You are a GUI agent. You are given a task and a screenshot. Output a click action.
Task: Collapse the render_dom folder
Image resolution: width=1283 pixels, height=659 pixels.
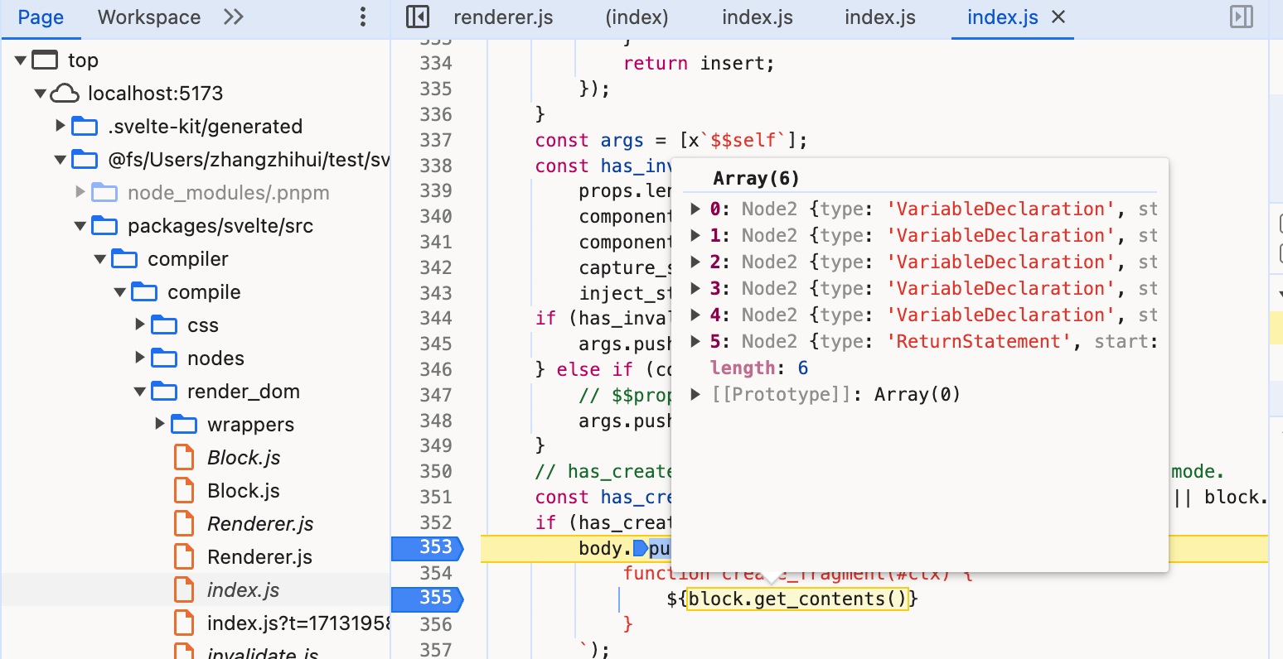click(x=140, y=392)
